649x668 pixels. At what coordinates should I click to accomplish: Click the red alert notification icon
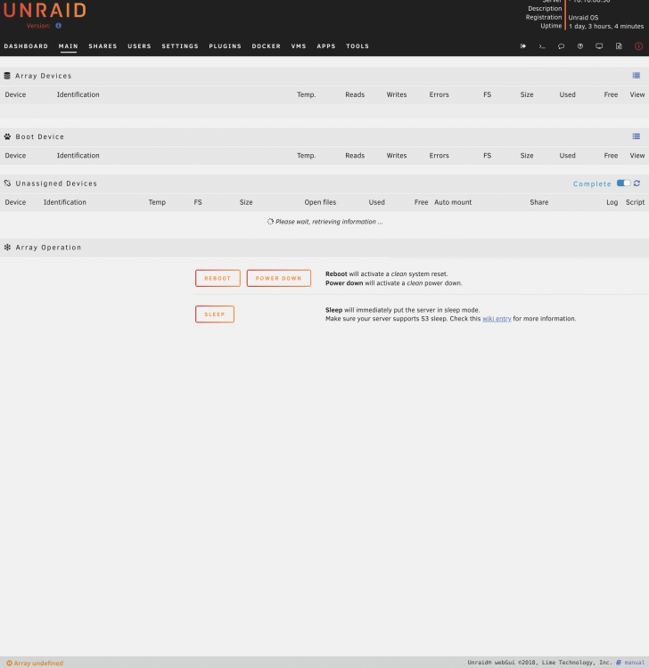tap(638, 46)
